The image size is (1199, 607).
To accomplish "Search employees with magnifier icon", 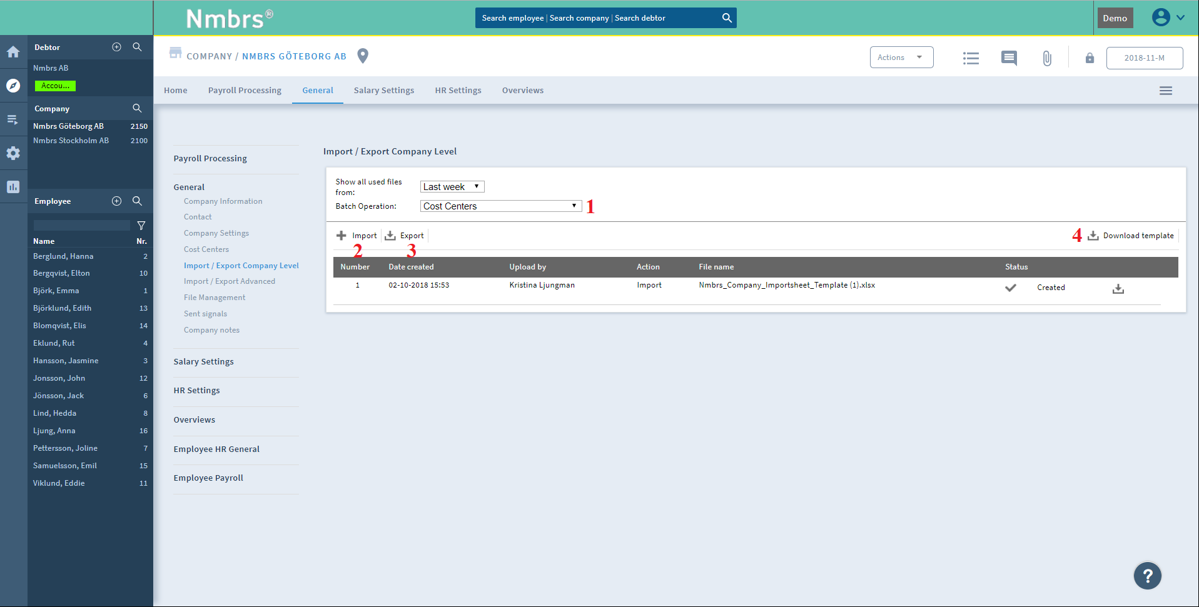I will pos(137,201).
